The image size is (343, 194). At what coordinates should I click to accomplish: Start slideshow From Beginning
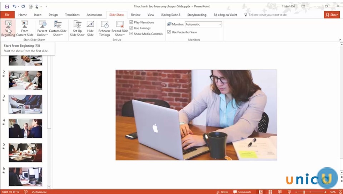[x=8, y=28]
